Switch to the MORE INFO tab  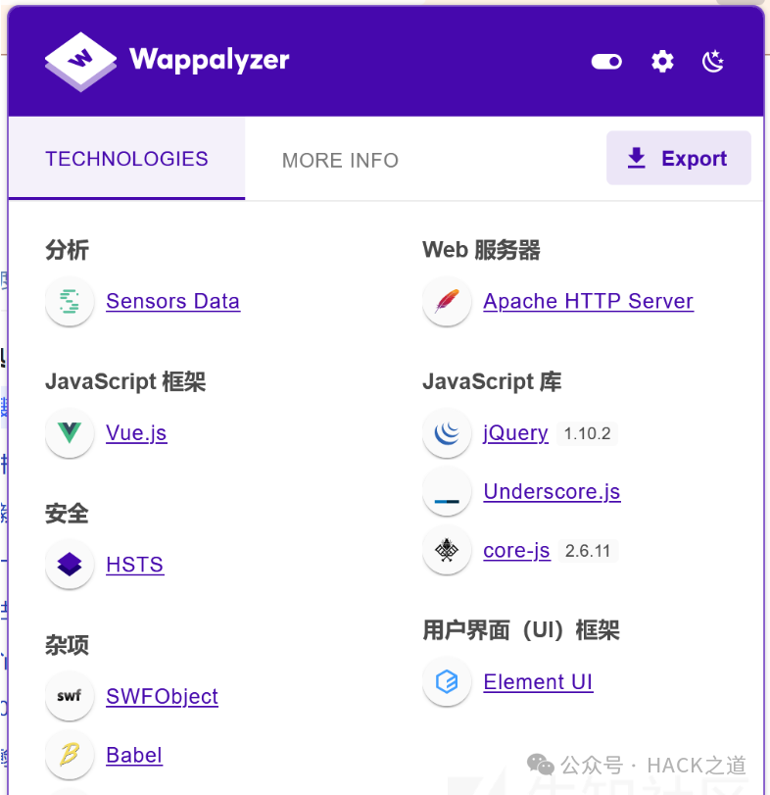[x=340, y=160]
